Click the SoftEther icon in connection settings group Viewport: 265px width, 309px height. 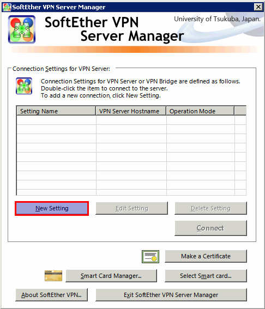(24, 86)
